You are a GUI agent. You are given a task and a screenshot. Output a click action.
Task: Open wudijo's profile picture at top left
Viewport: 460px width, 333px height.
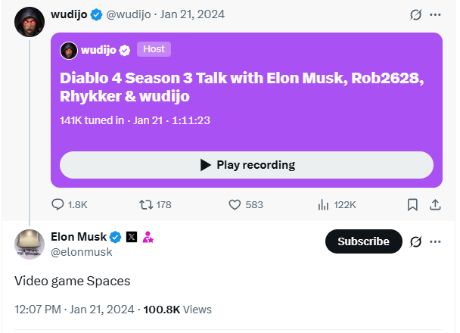pos(30,20)
